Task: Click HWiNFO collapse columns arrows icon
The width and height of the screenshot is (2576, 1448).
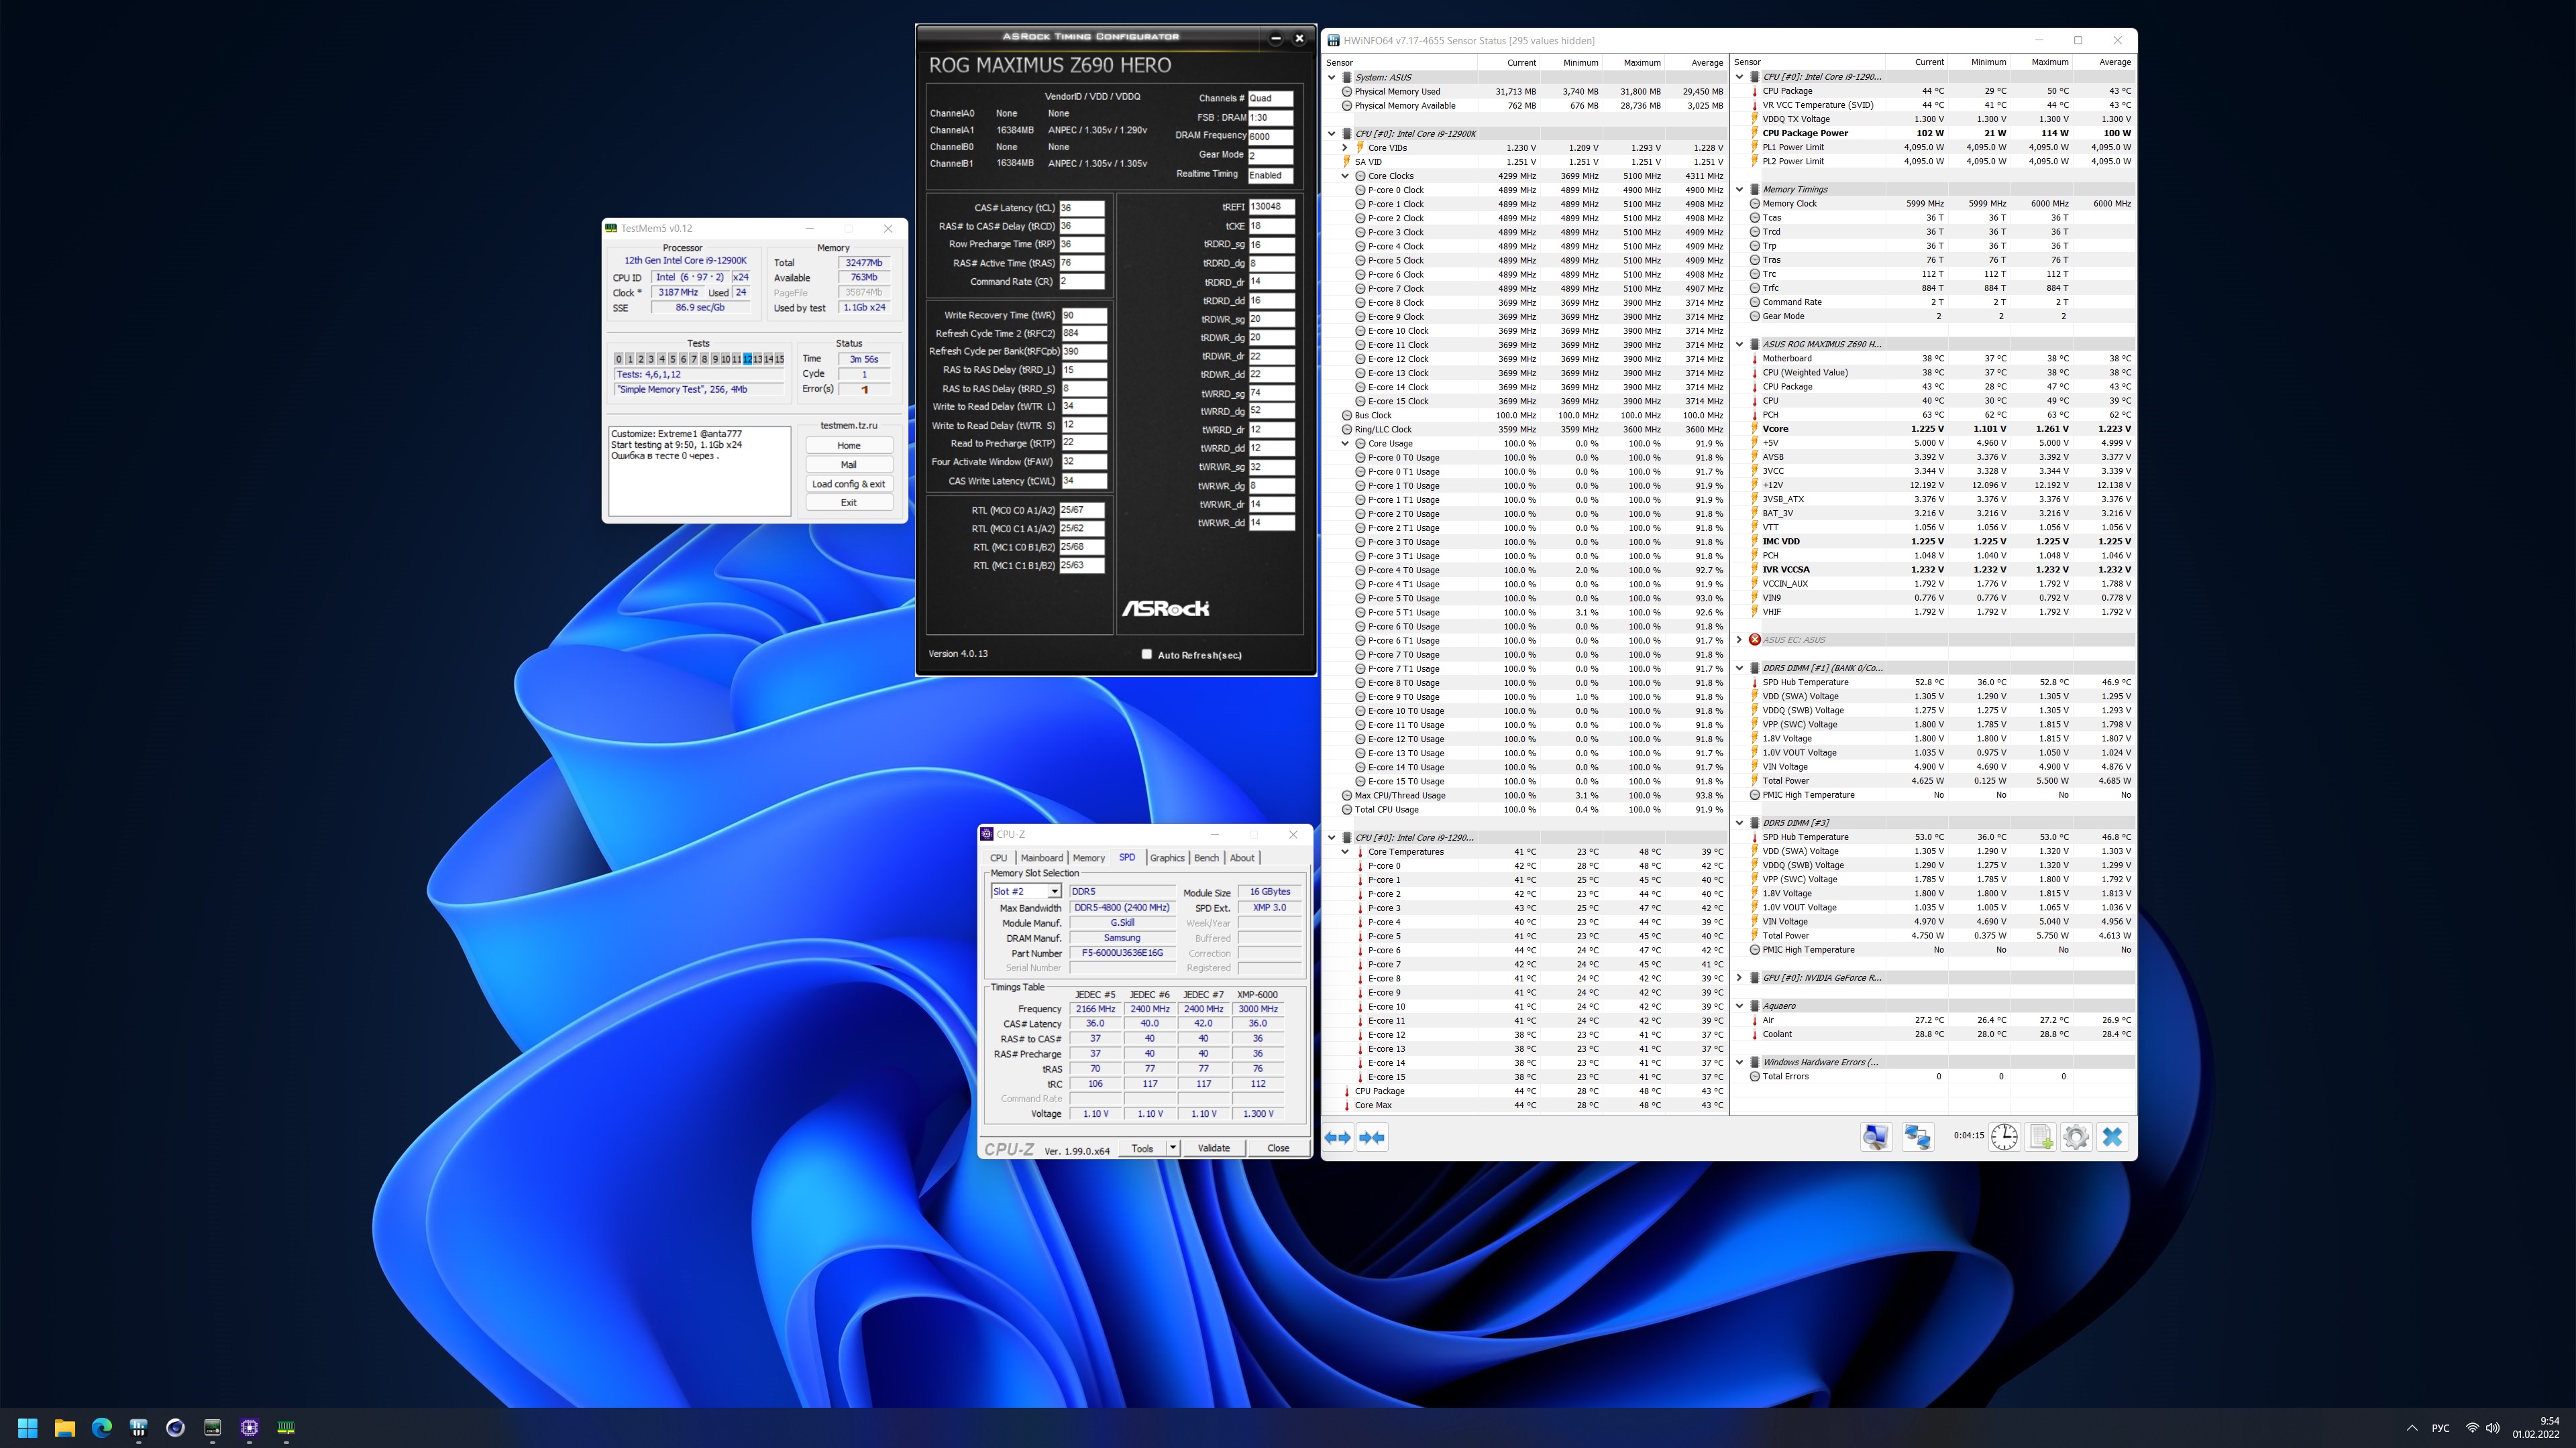Action: pos(1373,1137)
